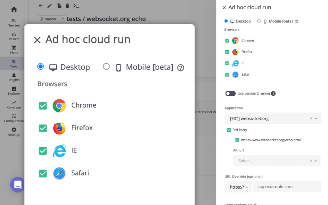Click the tests / websocket.org echo breadcrumb
Screen dimensions: 328x205
(106, 19)
